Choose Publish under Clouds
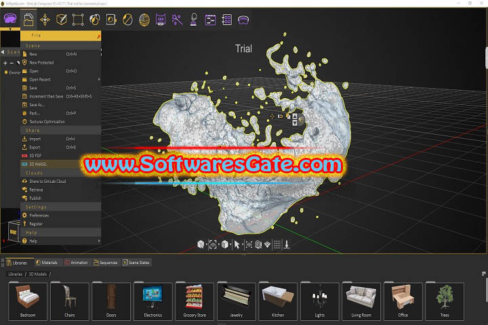488x325 pixels. [61, 198]
